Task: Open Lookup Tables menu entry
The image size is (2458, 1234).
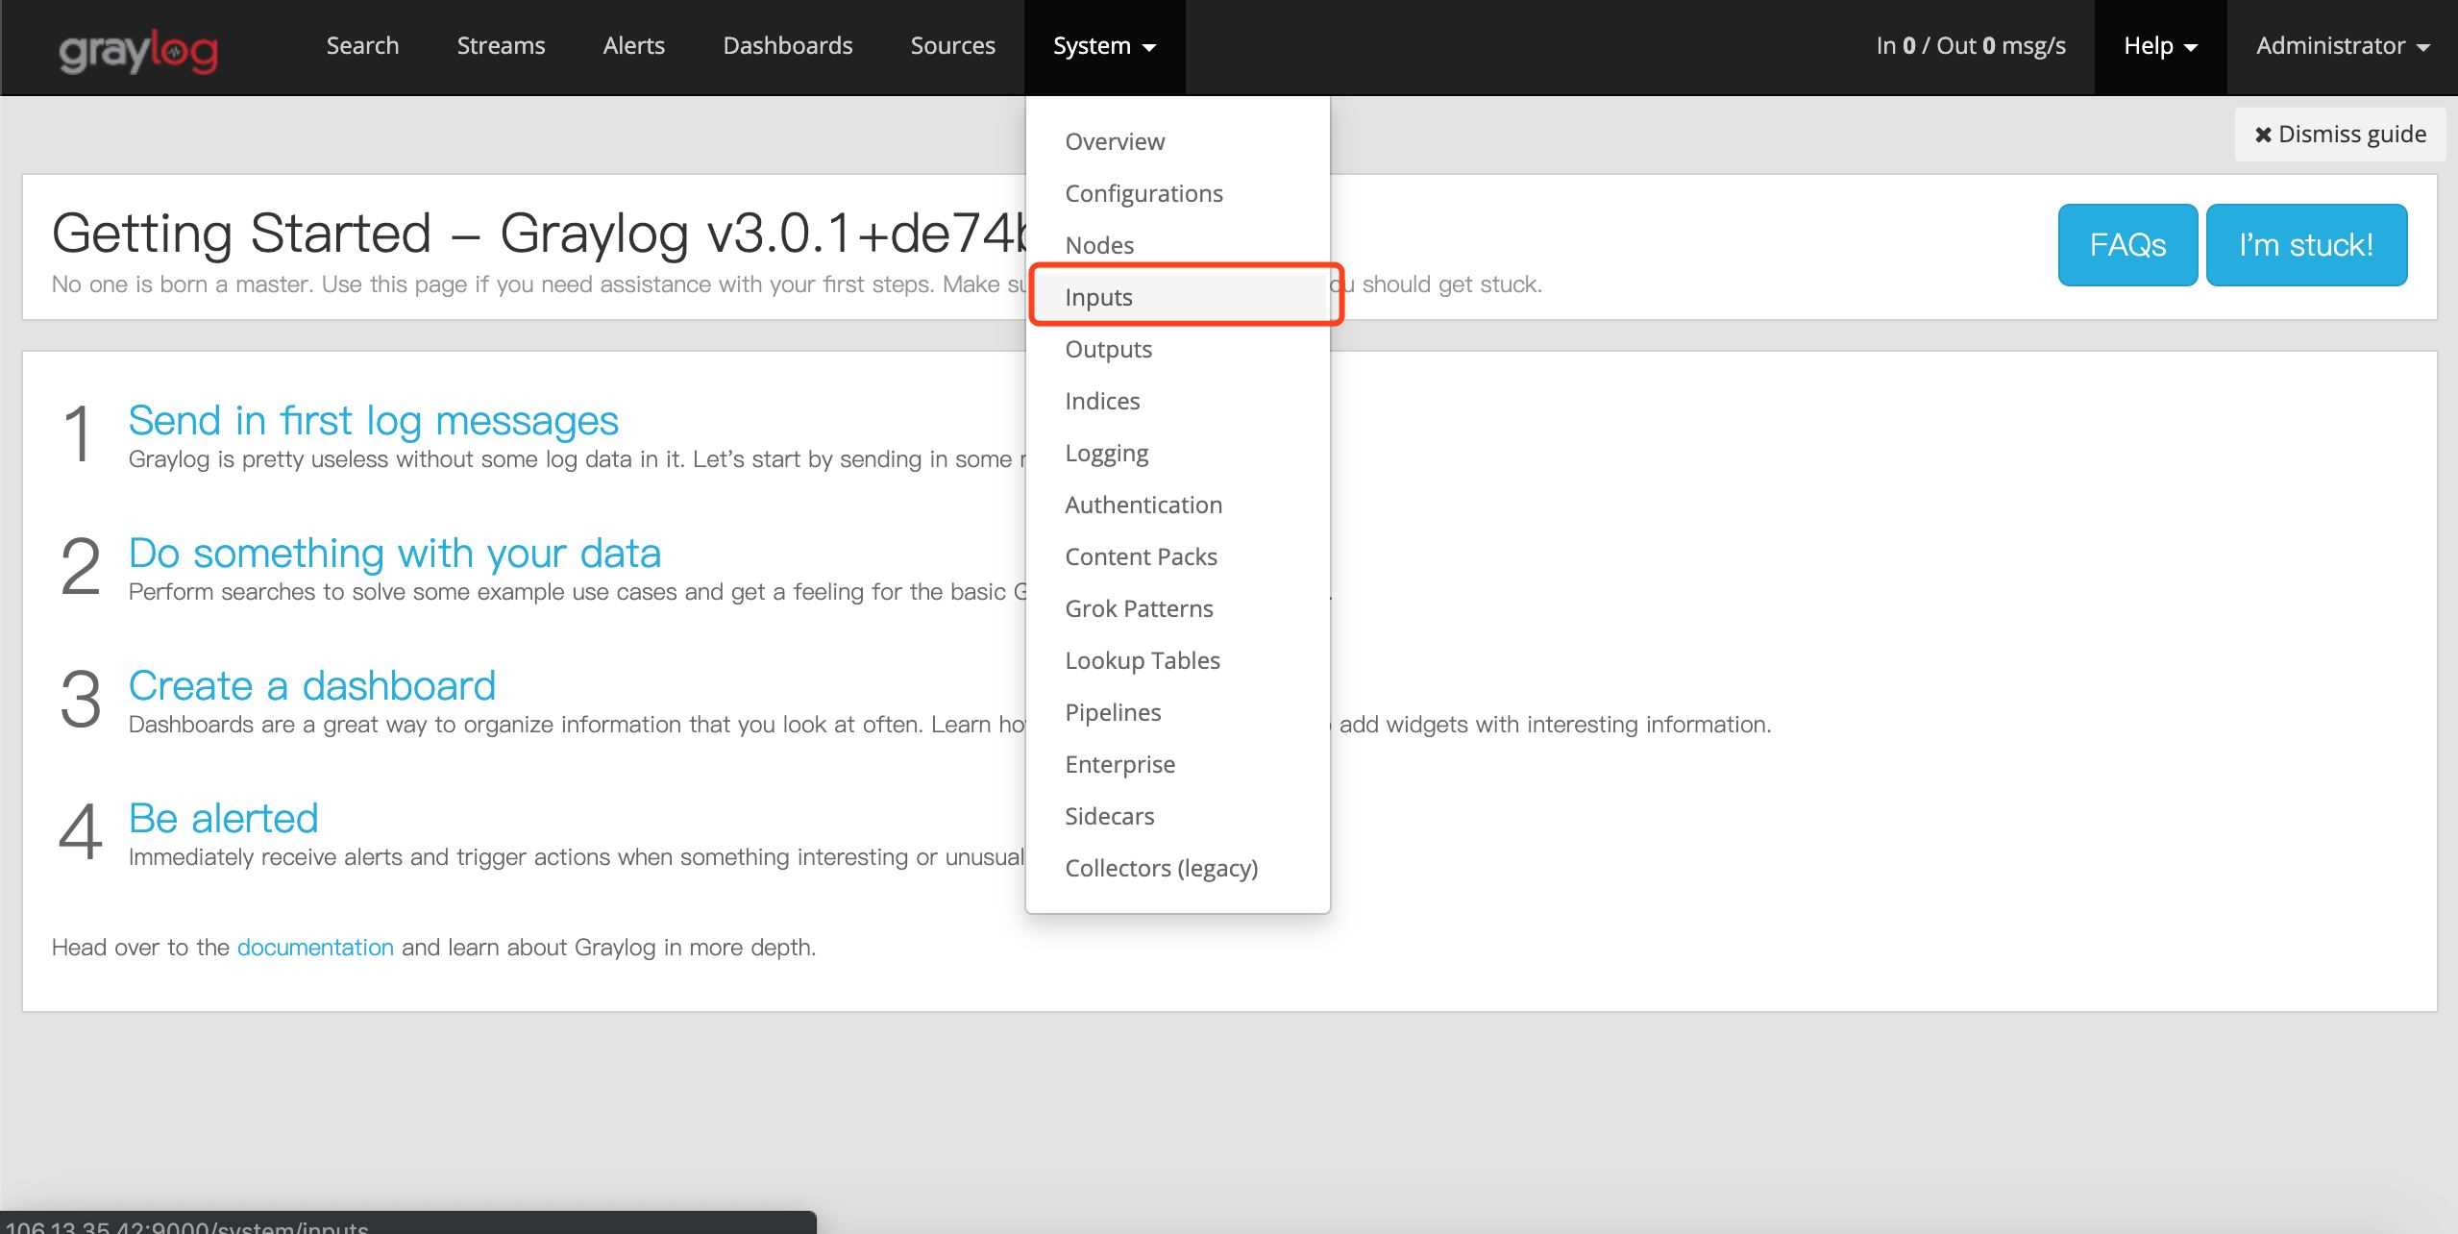Action: [x=1142, y=660]
